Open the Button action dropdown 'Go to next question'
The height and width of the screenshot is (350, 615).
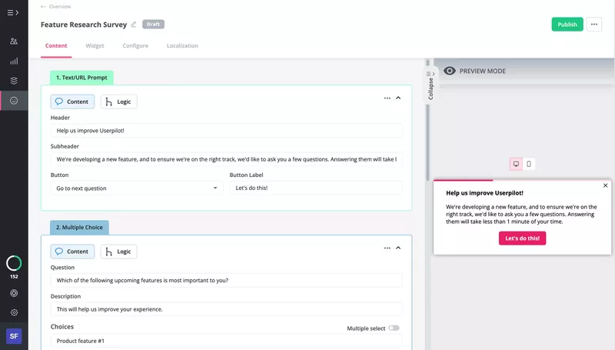pyautogui.click(x=136, y=188)
